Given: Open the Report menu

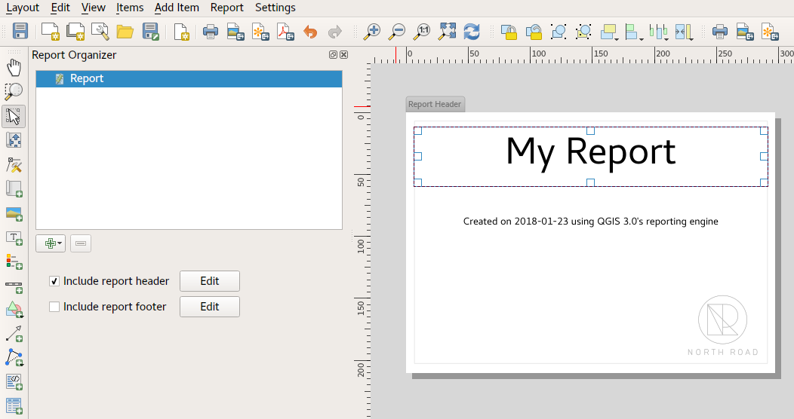Looking at the screenshot, I should tap(226, 8).
